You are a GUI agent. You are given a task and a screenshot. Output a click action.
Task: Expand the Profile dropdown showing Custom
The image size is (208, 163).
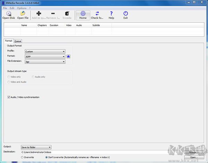(x=45, y=51)
